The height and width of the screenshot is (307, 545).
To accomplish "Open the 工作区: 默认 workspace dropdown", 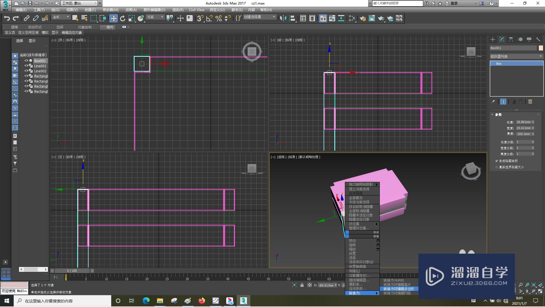I will (x=79, y=3).
